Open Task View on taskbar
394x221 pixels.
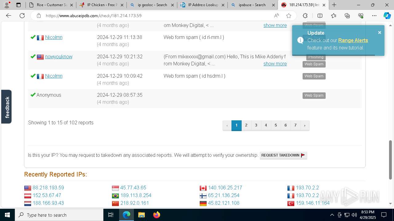pyautogui.click(x=111, y=215)
